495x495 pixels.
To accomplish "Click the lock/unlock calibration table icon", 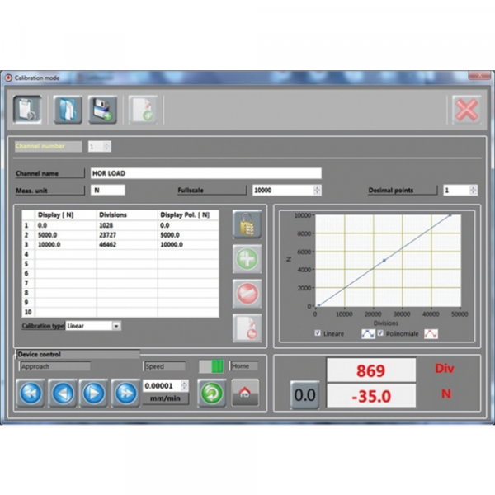I will [x=247, y=224].
